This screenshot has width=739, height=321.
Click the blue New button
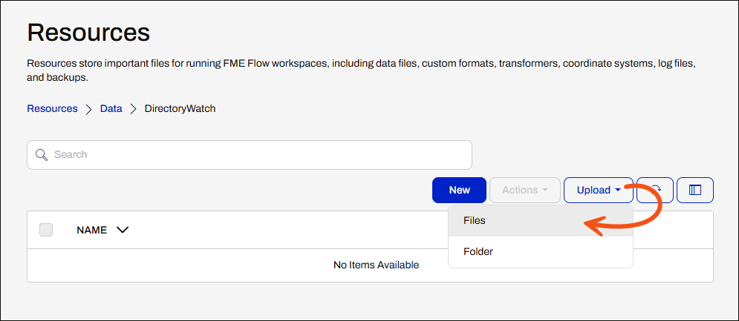[459, 190]
